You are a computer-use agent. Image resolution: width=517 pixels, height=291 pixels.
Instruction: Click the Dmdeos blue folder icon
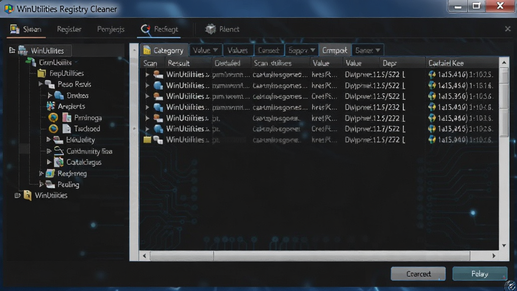pyautogui.click(x=59, y=95)
